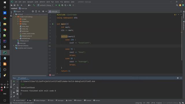The image size is (185, 104).
Task: Select Scratches and Consoles in tree
Action: point(24,48)
